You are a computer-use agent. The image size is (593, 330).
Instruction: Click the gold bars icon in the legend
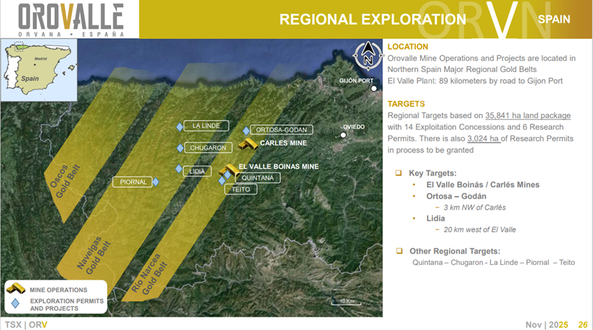point(16,289)
